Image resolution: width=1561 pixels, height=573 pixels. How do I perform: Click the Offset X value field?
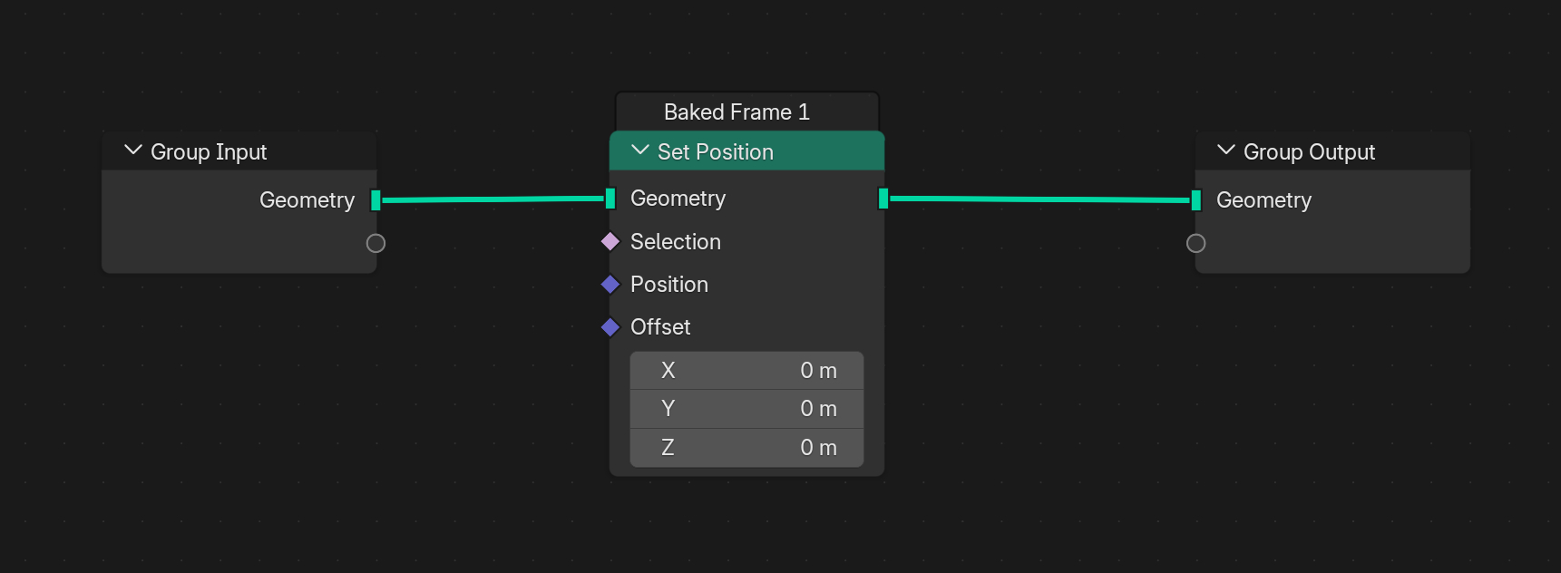tap(746, 371)
